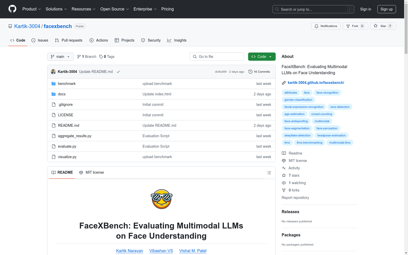Expand the Solutions menu
408x255 pixels.
pos(56,9)
